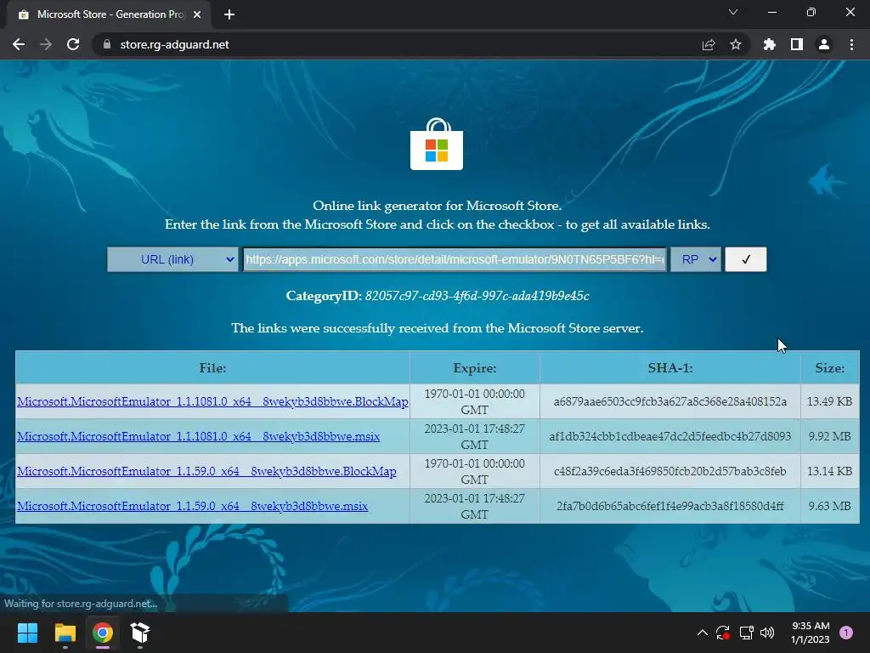Open a new browser tab
Viewport: 870px width, 653px height.
tap(229, 15)
